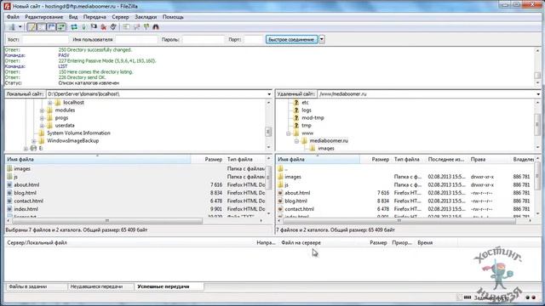Open the Передача menu
The height and width of the screenshot is (306, 545).
(x=95, y=17)
